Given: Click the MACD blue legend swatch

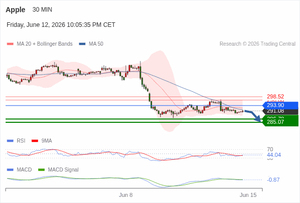Looking at the screenshot, I should pos(10,170).
